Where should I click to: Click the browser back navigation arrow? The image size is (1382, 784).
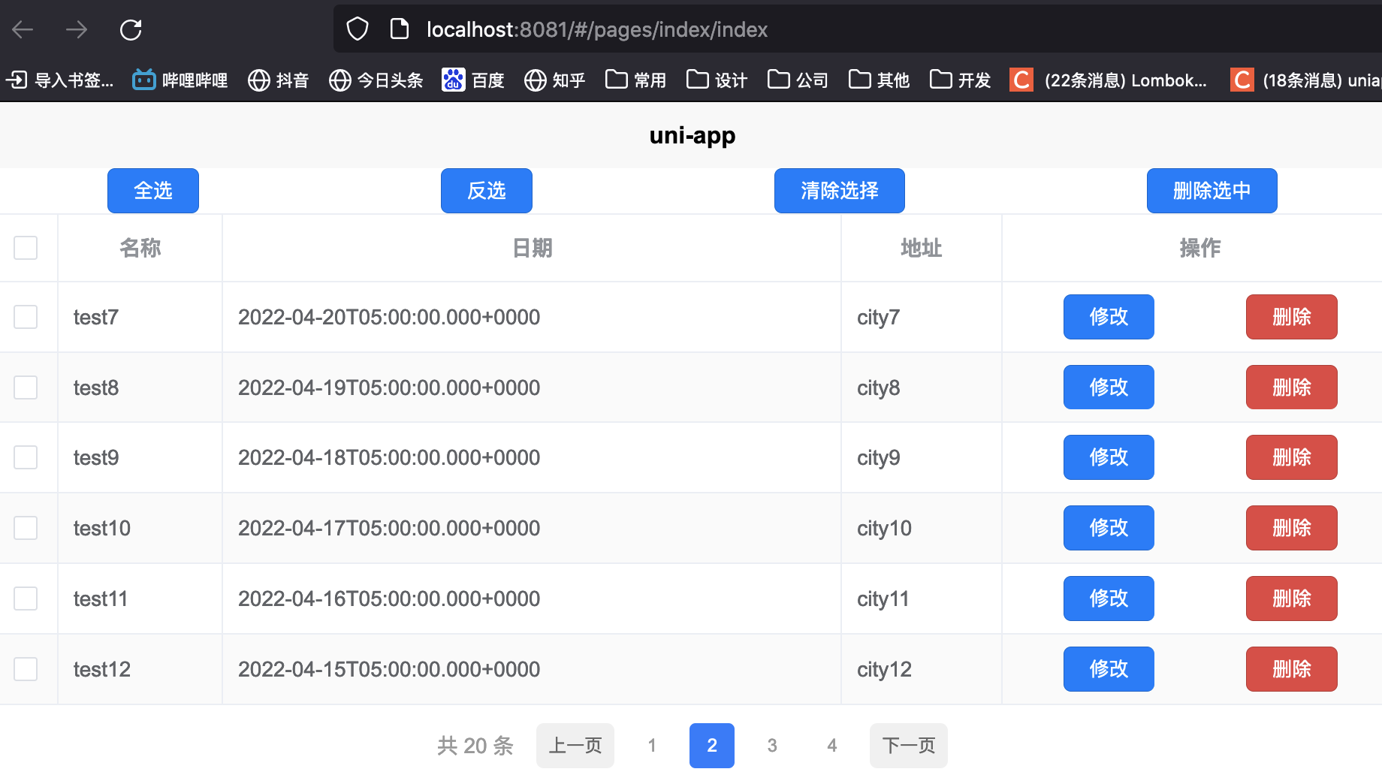tap(23, 29)
